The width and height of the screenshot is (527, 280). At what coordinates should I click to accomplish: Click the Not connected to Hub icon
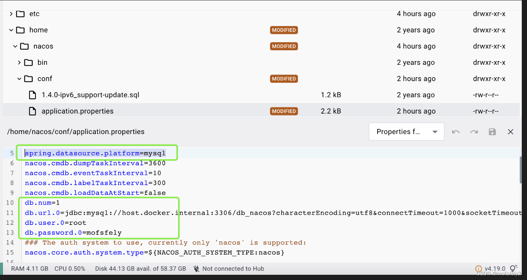tap(196, 269)
